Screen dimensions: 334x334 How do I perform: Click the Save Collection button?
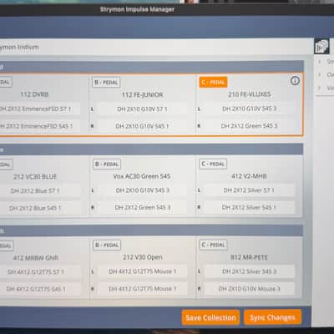pos(210,317)
